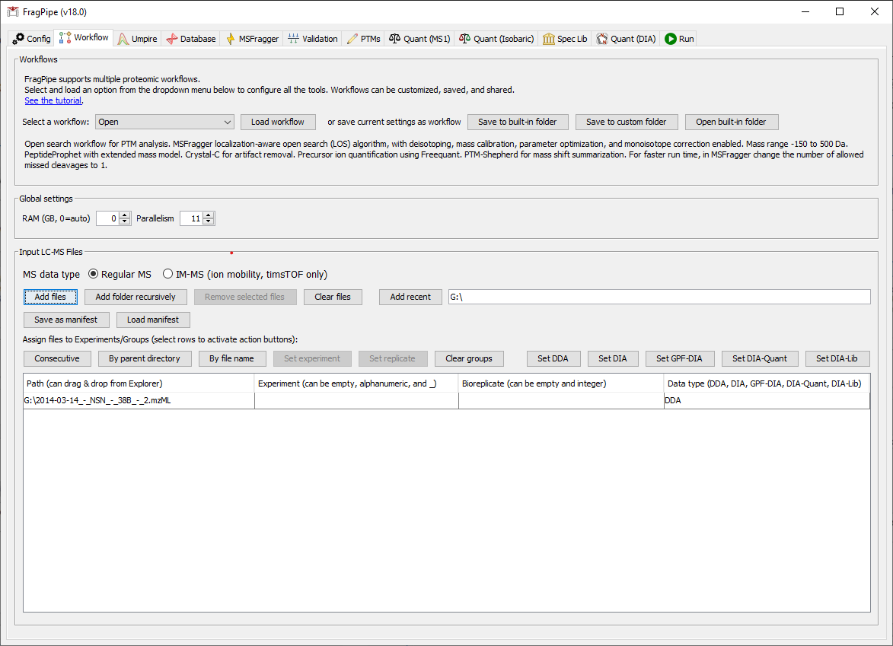This screenshot has width=893, height=646.
Task: Select the Regular MS radio button
Action: coord(93,274)
